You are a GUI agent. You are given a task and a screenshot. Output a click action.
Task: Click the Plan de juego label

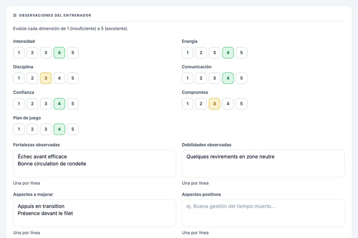(27, 118)
